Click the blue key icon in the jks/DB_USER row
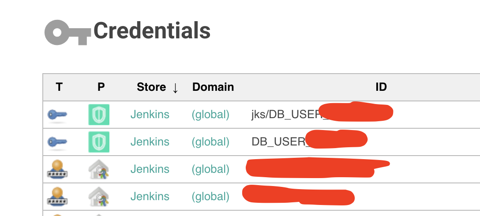Viewport: 480px width, 216px height. 57,115
